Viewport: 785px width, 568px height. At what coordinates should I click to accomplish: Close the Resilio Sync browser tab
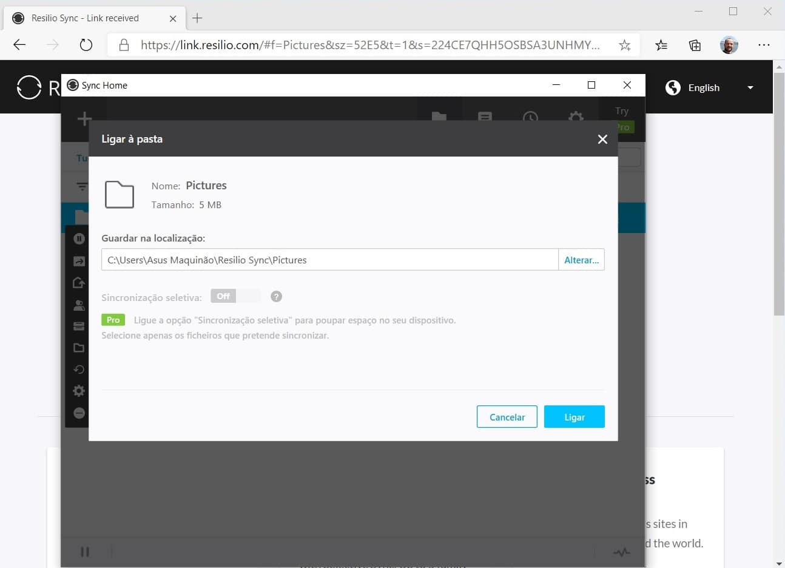click(x=173, y=18)
